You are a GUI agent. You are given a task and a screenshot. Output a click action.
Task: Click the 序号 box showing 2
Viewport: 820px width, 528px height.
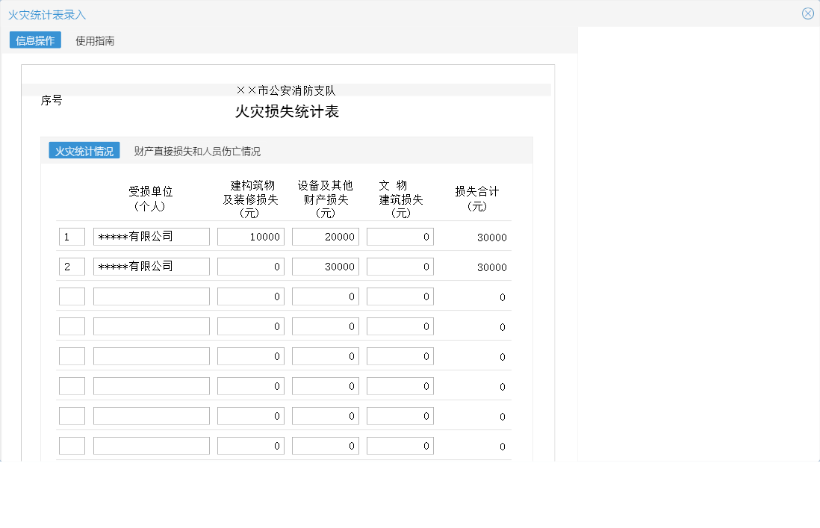coord(72,266)
